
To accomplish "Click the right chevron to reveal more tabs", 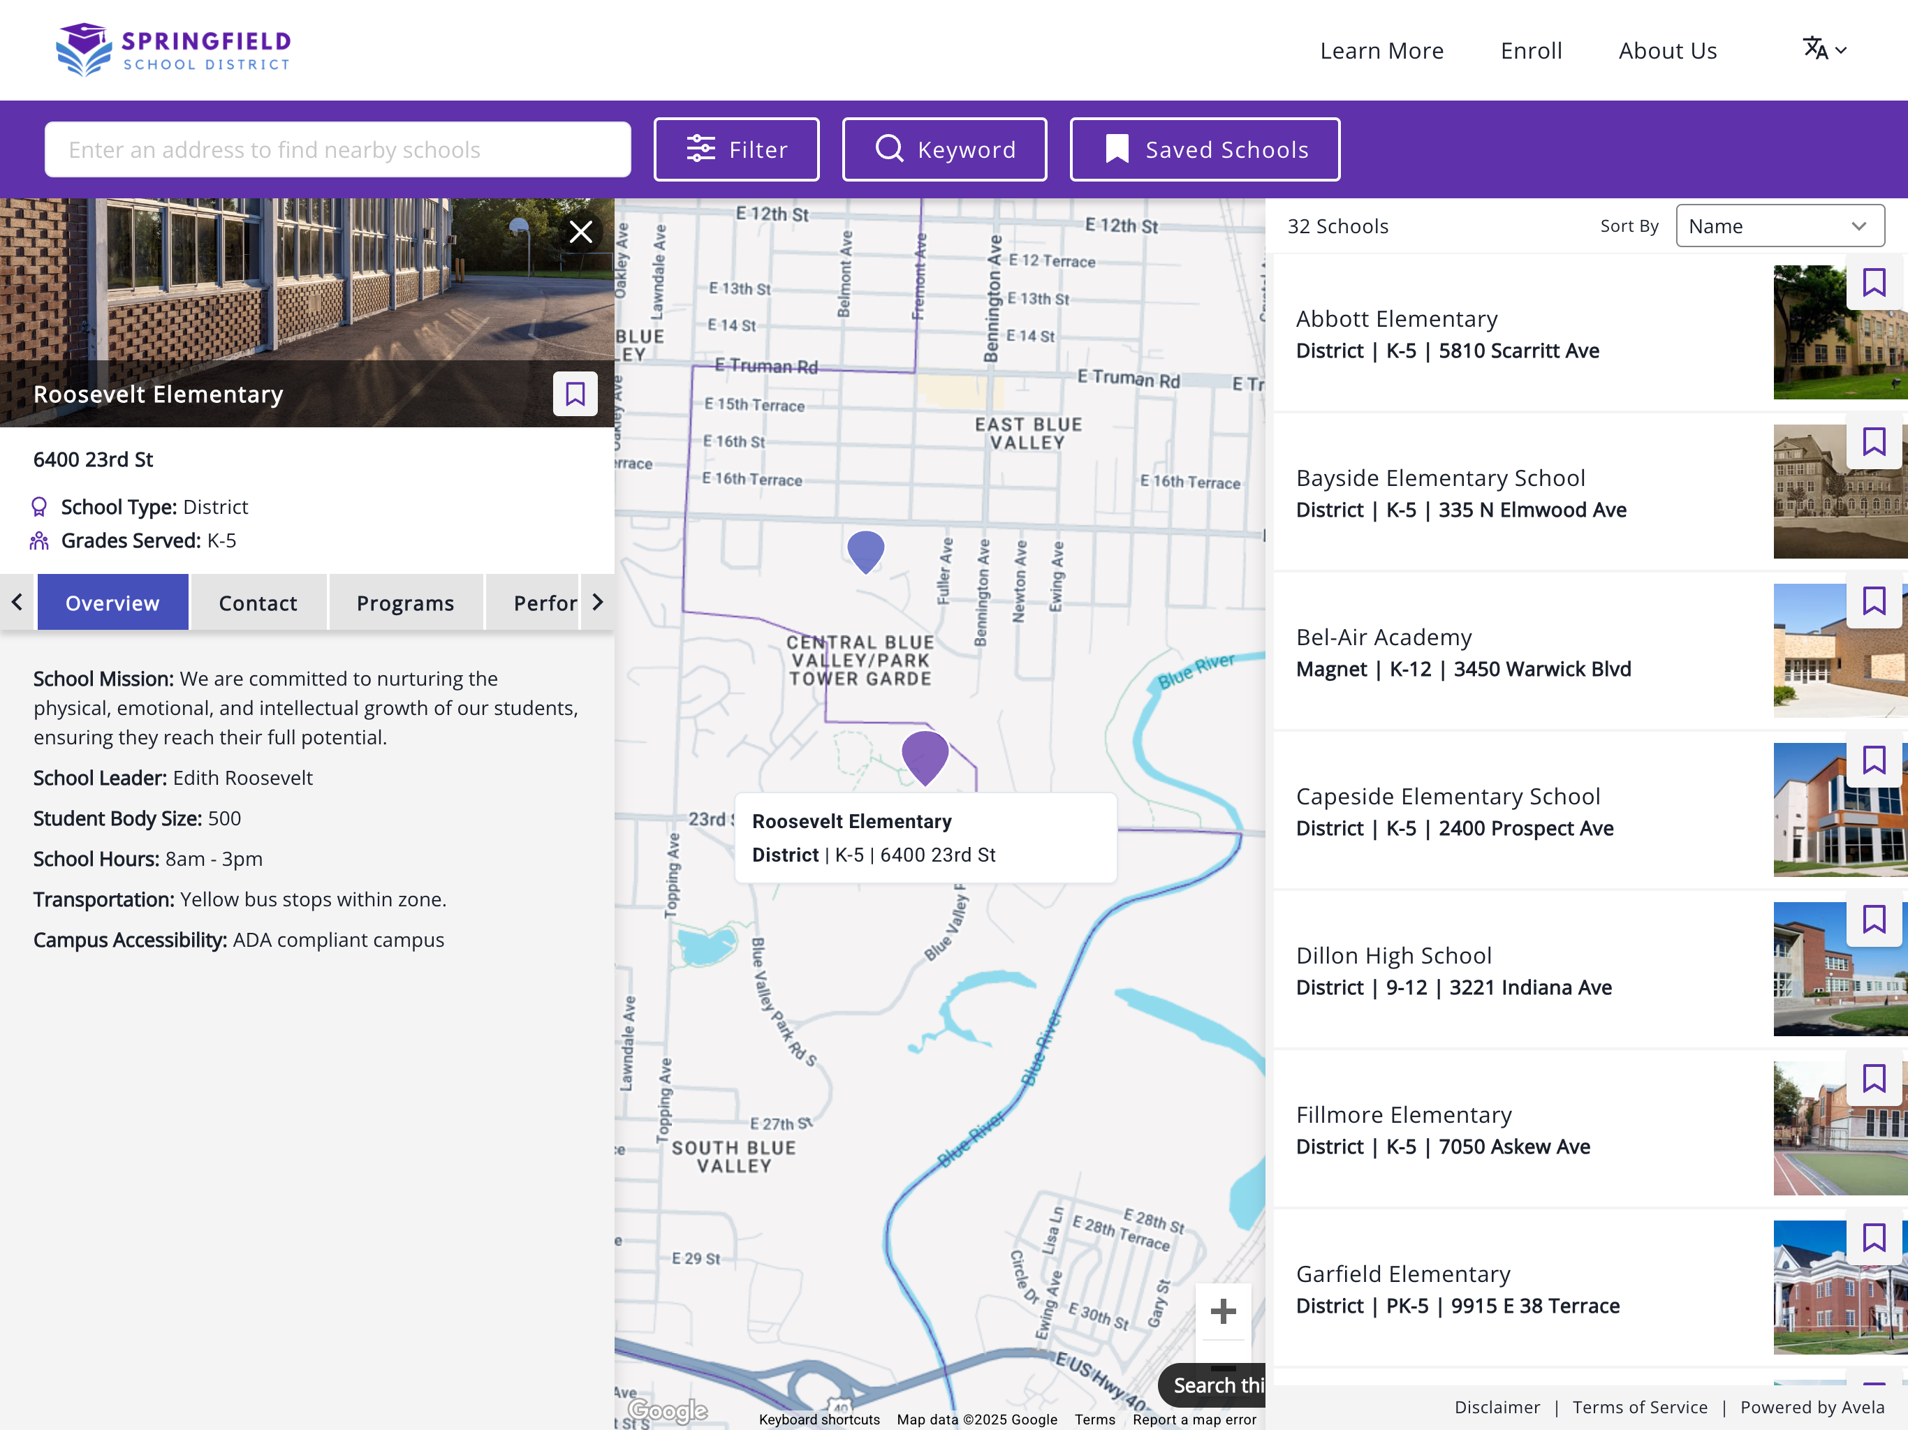I will point(599,602).
